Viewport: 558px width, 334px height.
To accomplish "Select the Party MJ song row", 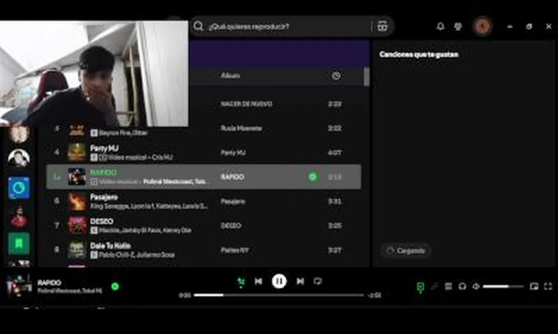I will tap(204, 152).
